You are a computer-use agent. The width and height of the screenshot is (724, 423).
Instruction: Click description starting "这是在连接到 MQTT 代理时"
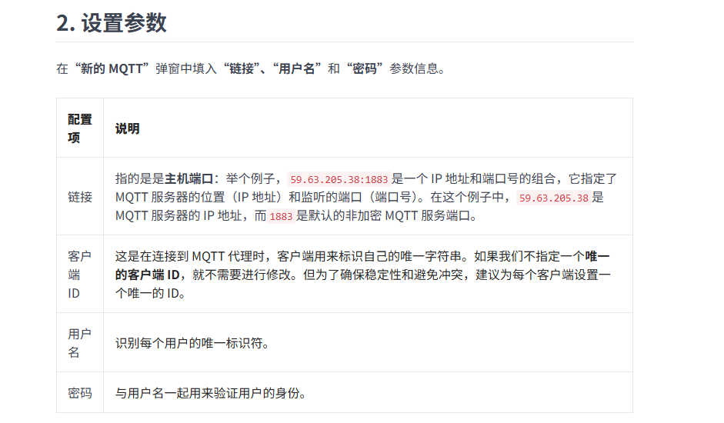pyautogui.click(x=363, y=275)
